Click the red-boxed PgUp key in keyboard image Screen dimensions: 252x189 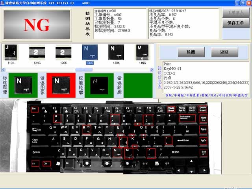[203, 130]
